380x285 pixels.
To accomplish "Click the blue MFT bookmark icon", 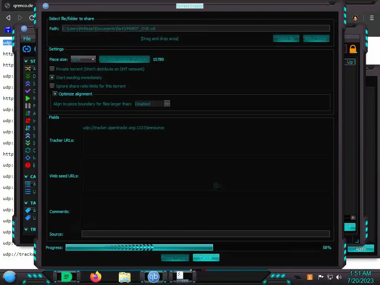I will pos(8,30).
